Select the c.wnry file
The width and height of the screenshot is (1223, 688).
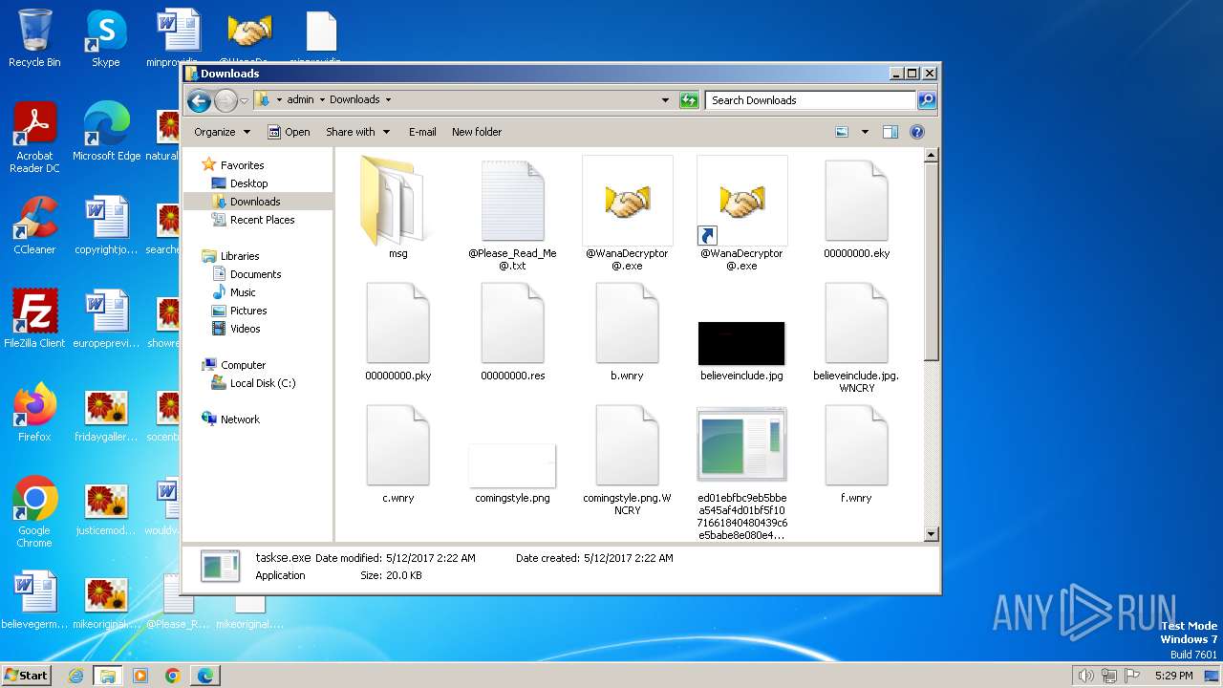click(397, 454)
